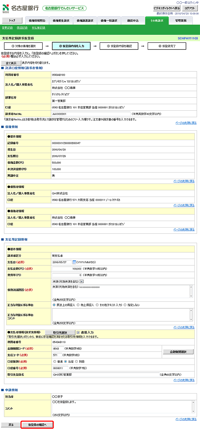Click the 請求者Ref.No. input field

91,114
